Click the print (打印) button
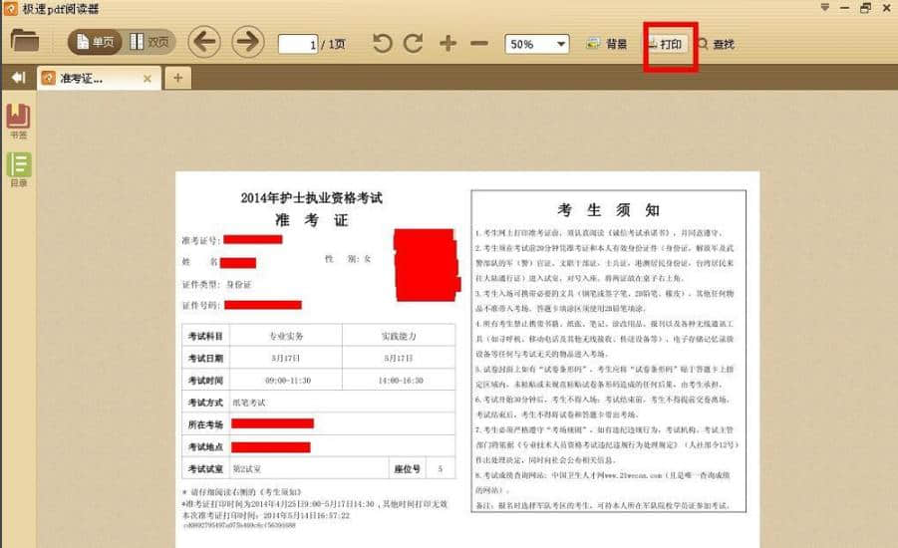Viewport: 898px width, 548px height. coord(670,44)
